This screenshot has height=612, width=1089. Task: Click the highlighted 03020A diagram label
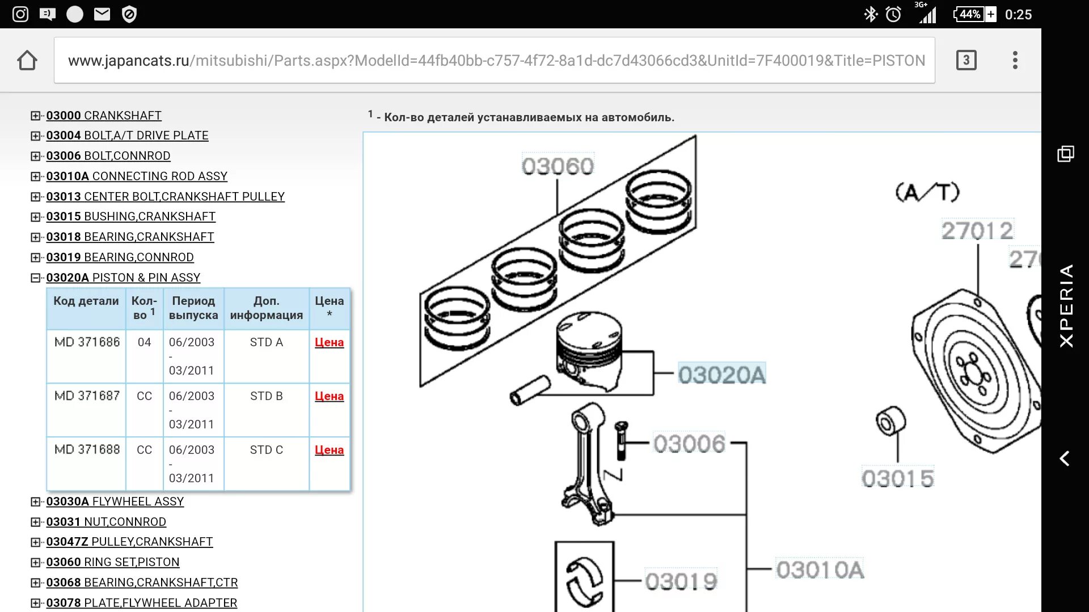722,375
